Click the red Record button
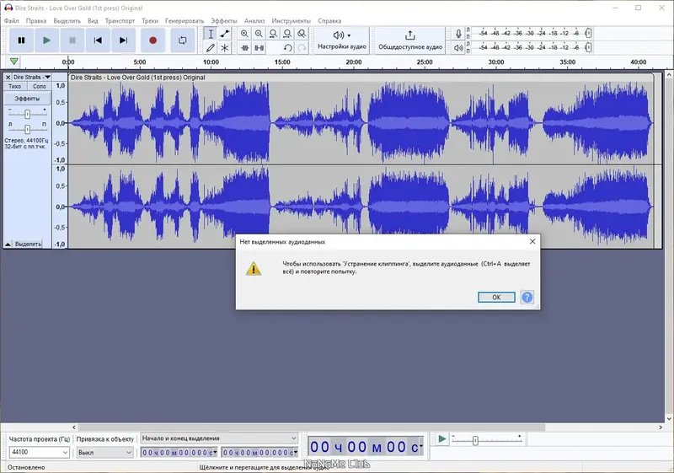674x473 pixels. coord(152,40)
